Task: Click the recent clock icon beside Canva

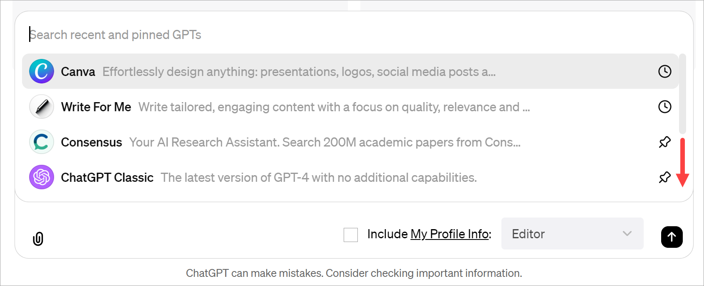Action: point(664,71)
